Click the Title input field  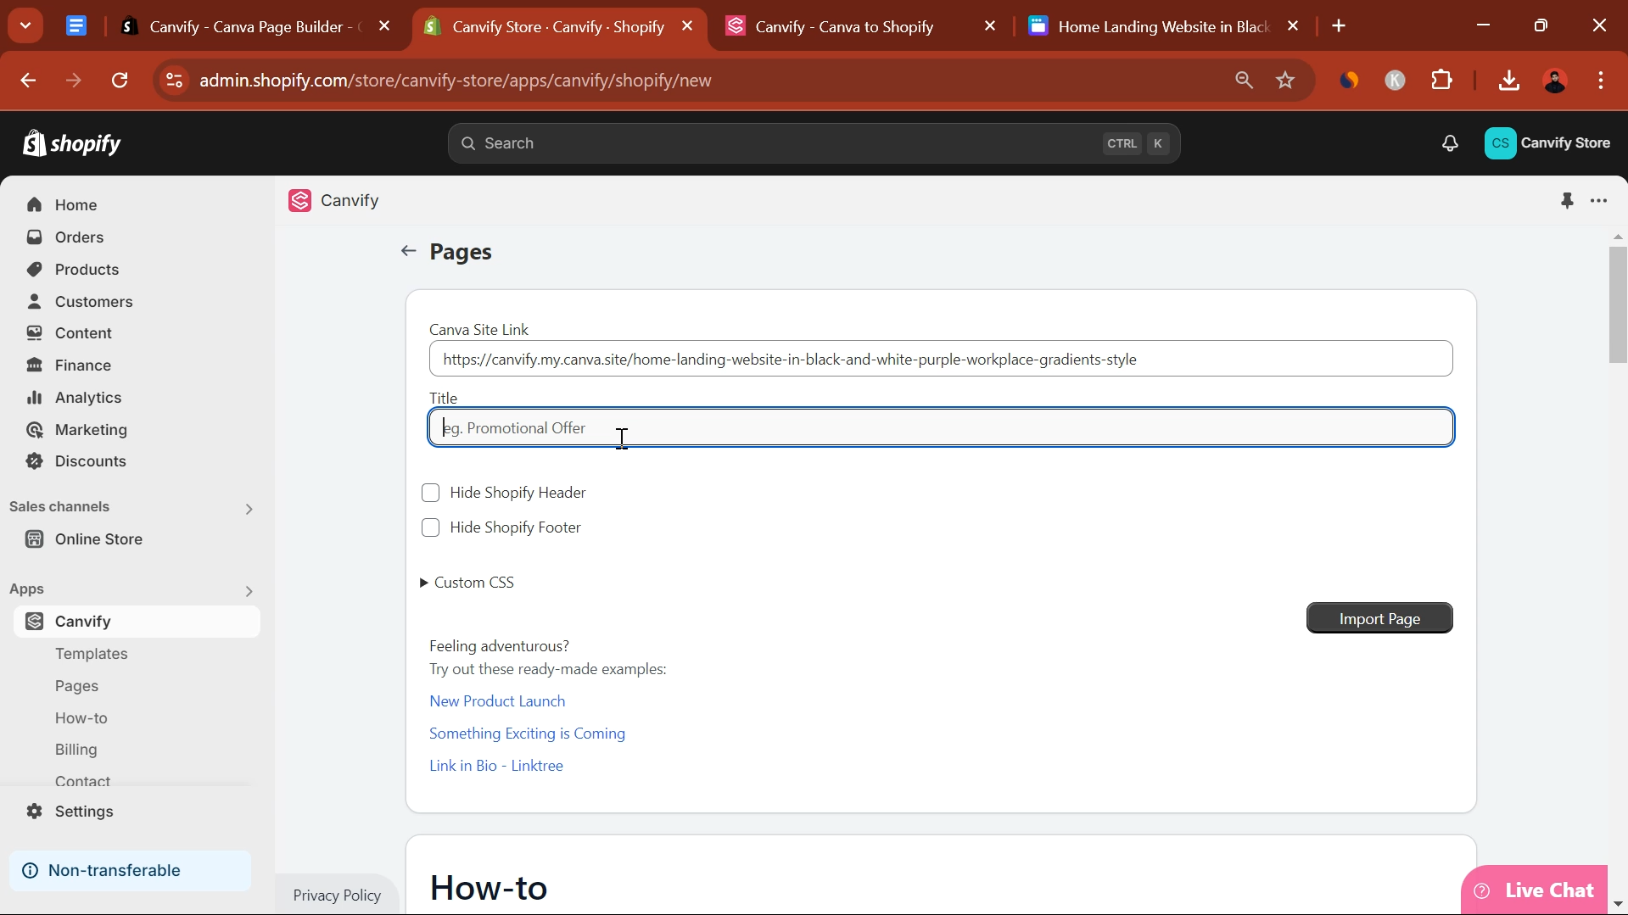tap(941, 427)
